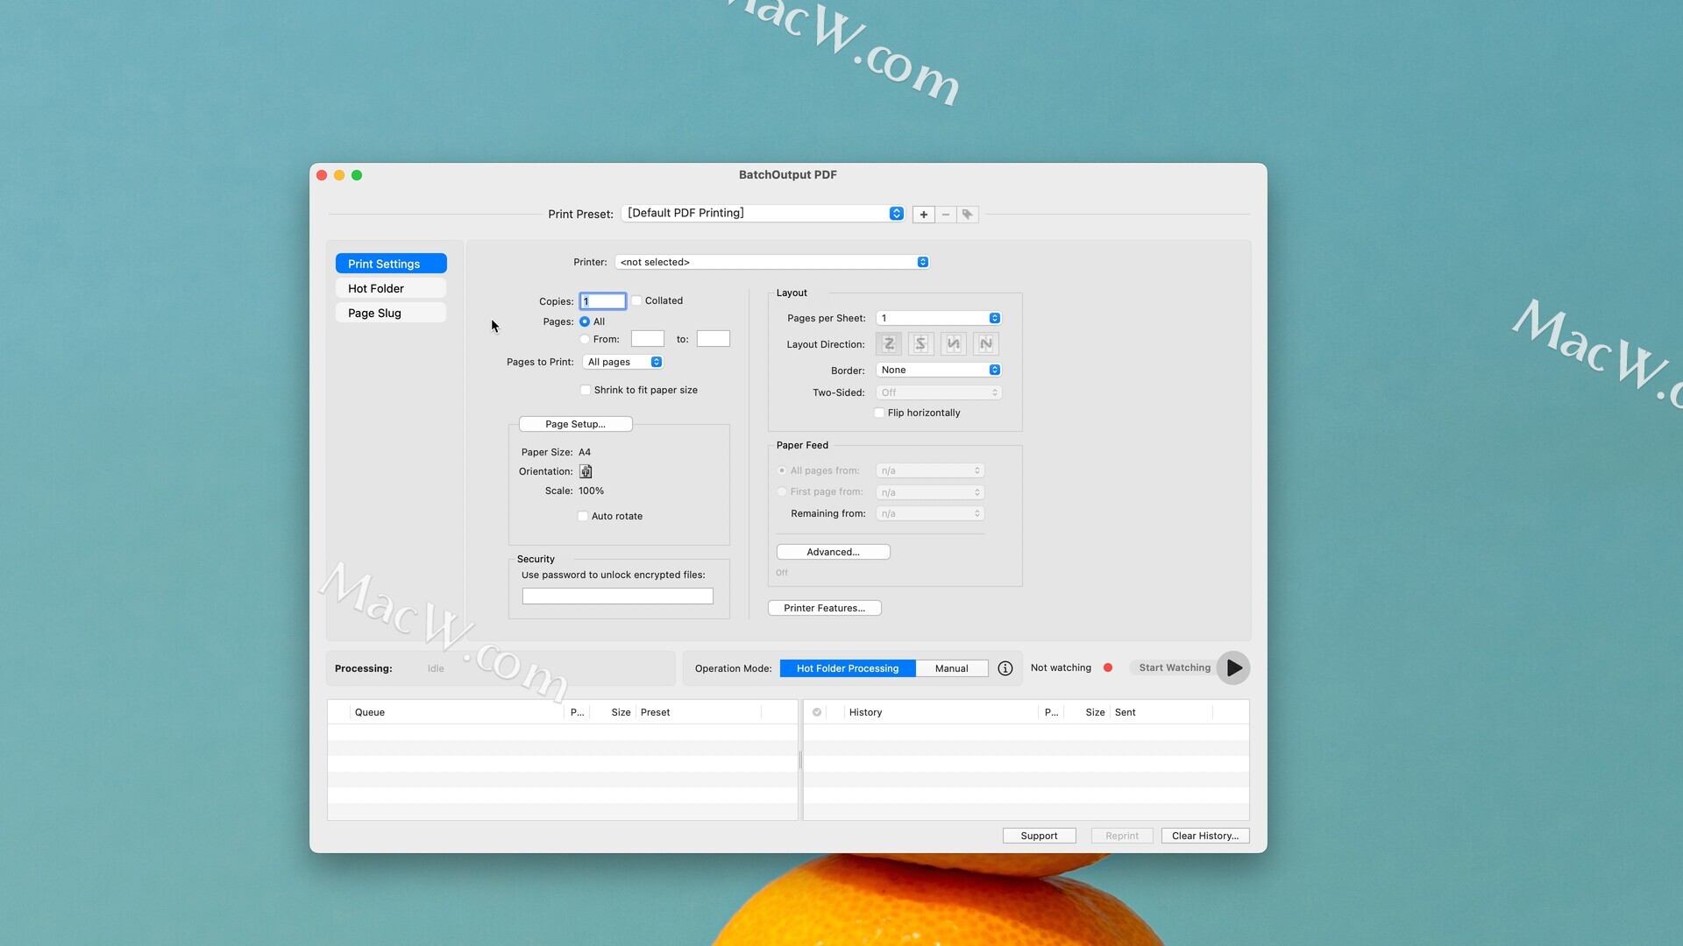Click the encrypted files password field
The image size is (1683, 946).
click(618, 597)
